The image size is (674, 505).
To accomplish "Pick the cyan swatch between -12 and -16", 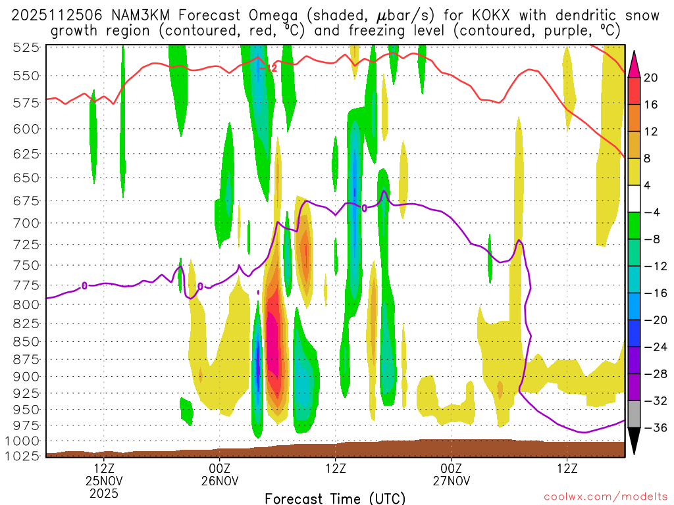I will [x=634, y=279].
